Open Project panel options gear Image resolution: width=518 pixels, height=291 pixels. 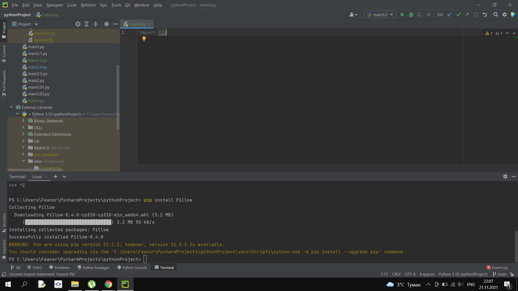107,24
